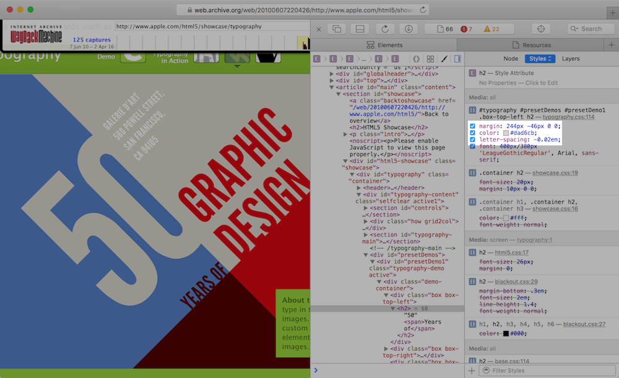Select the first breadcrumb element icon
The width and height of the screenshot is (619, 378).
316,59
